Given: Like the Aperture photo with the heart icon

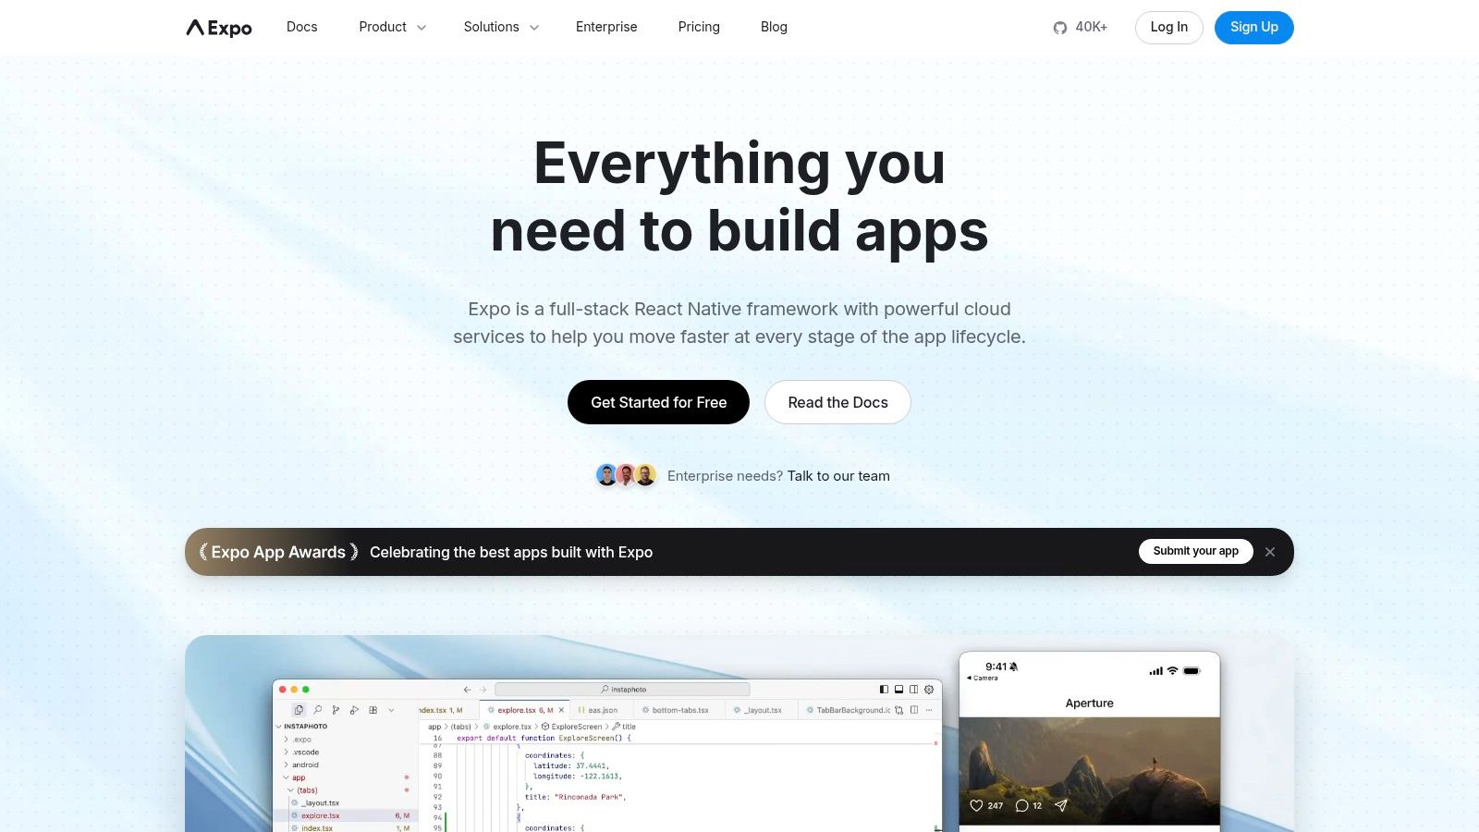Looking at the screenshot, I should pos(977,805).
